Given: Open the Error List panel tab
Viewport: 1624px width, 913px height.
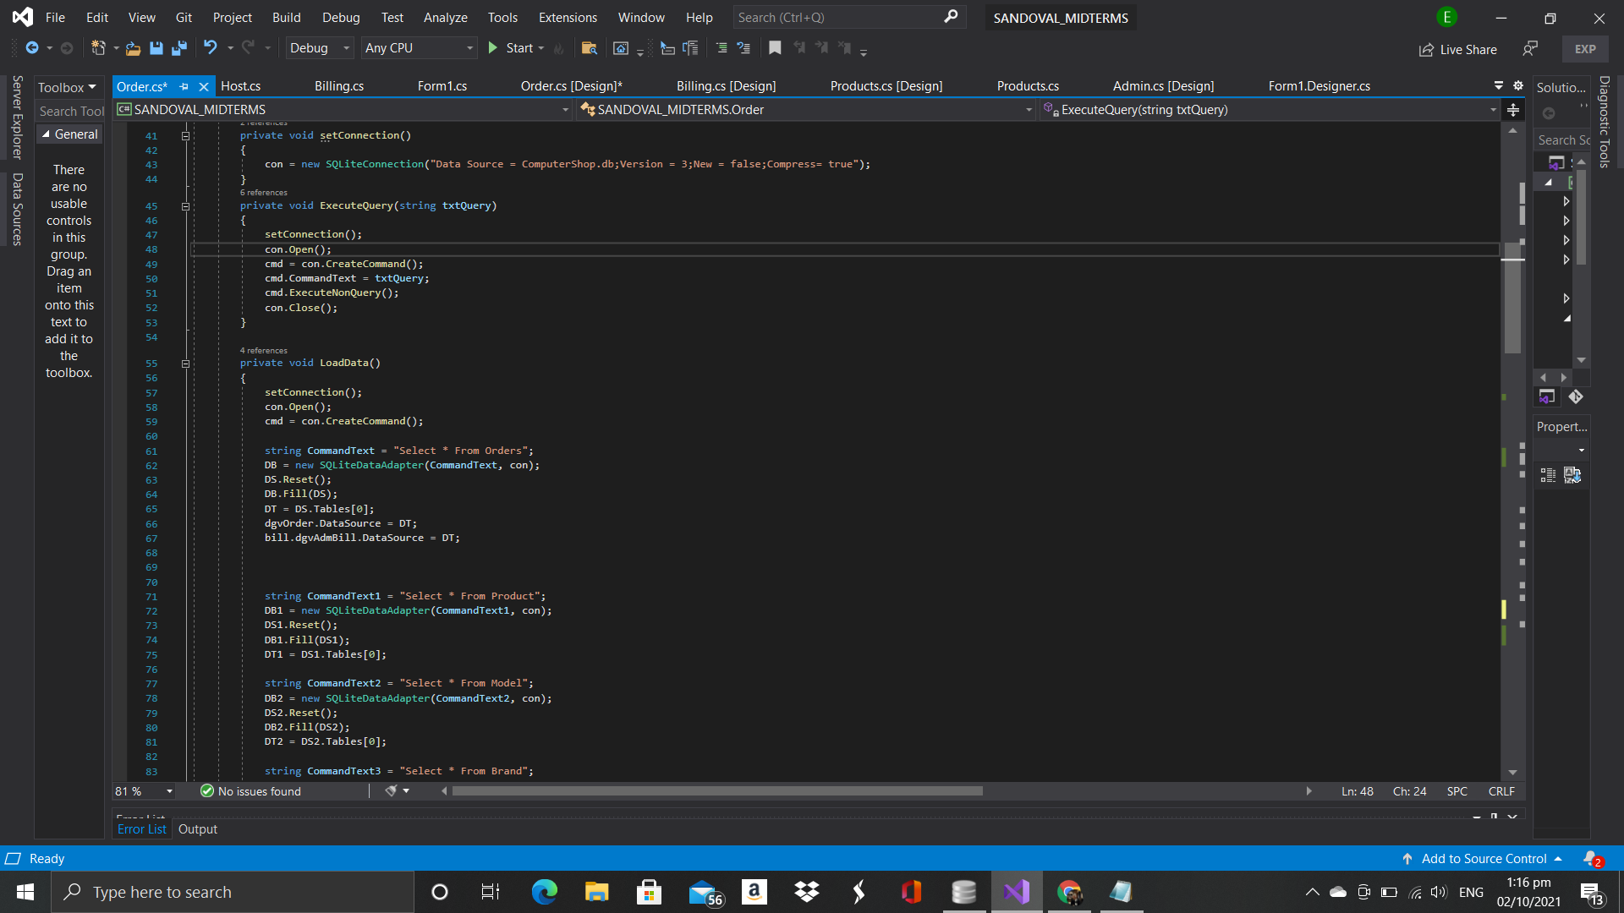Looking at the screenshot, I should tap(142, 829).
